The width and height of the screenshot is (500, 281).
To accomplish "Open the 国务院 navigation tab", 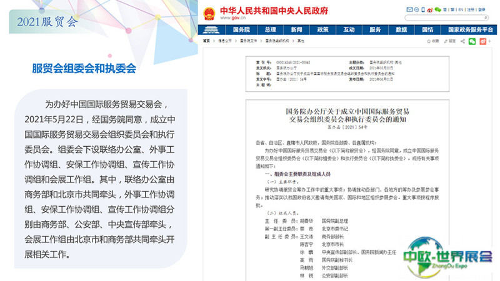I will 241,29.
